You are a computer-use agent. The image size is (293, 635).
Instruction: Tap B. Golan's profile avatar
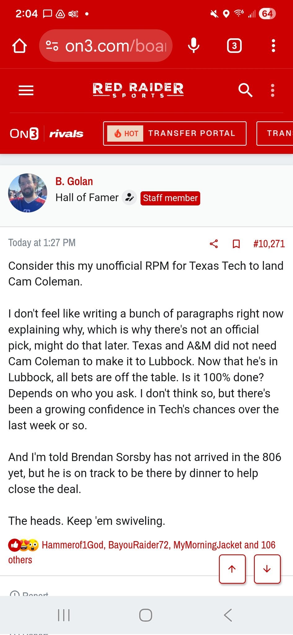coord(28,193)
